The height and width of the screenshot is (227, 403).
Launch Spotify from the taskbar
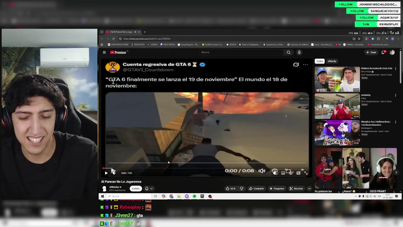(x=194, y=196)
